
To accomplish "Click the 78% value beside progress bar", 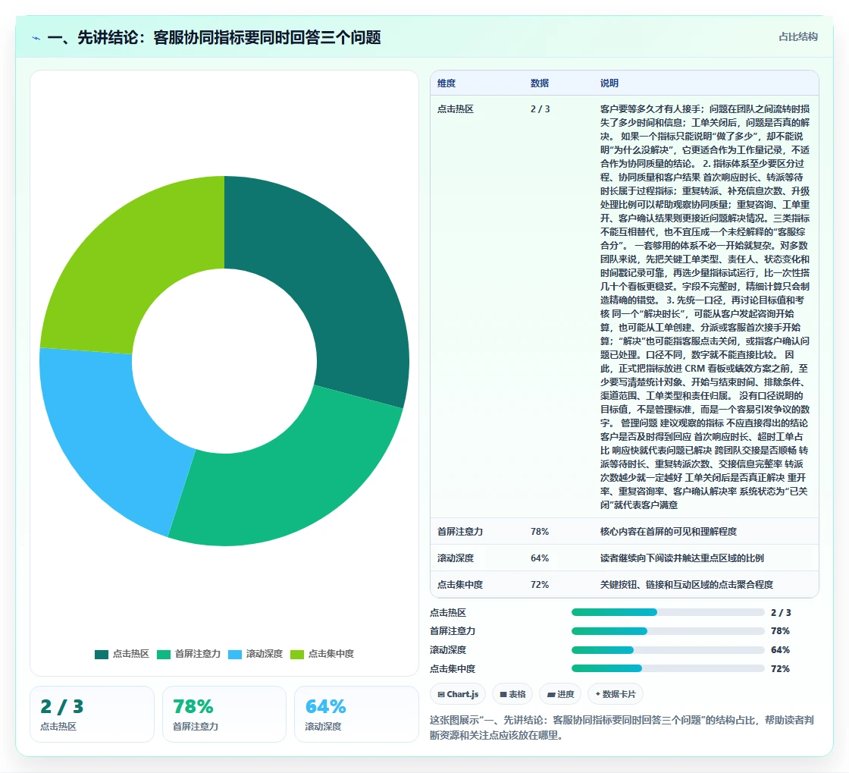I will [780, 631].
